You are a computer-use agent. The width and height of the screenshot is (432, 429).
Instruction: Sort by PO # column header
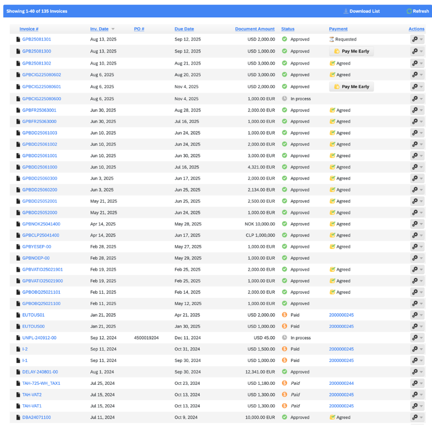[x=139, y=29]
